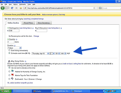Click see listing fees under Starting price
The image size is (121, 93).
(x=25, y=28)
